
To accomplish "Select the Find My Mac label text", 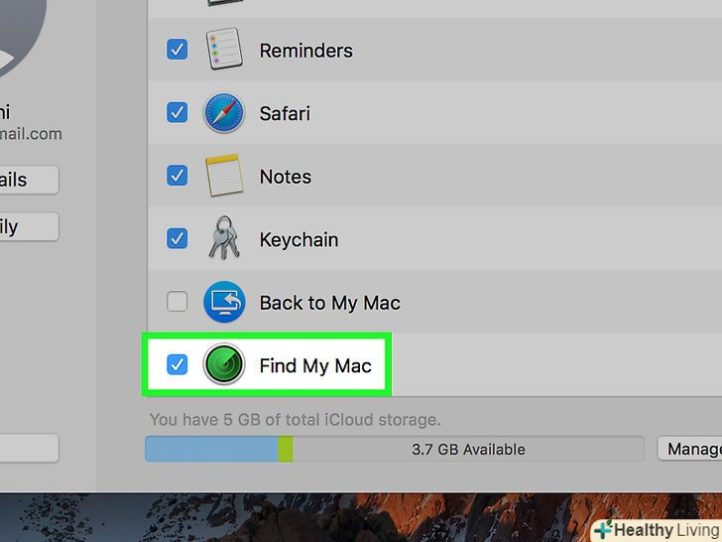I will 315,365.
